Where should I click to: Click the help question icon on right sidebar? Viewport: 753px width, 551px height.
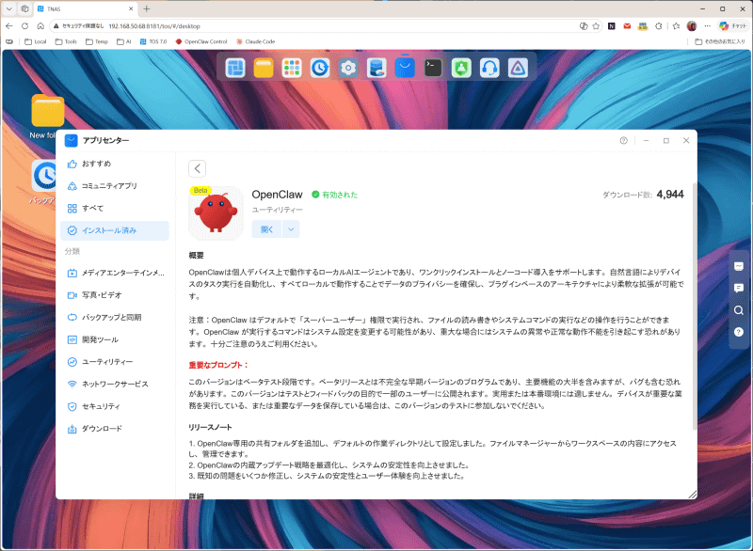(x=739, y=332)
